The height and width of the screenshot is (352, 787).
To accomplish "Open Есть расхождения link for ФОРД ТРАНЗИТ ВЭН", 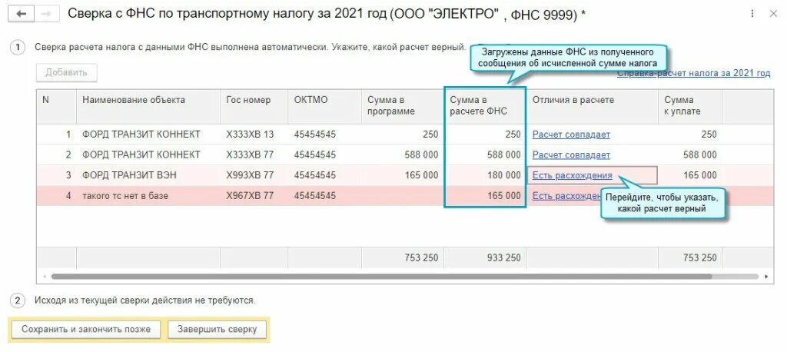I will tap(572, 176).
